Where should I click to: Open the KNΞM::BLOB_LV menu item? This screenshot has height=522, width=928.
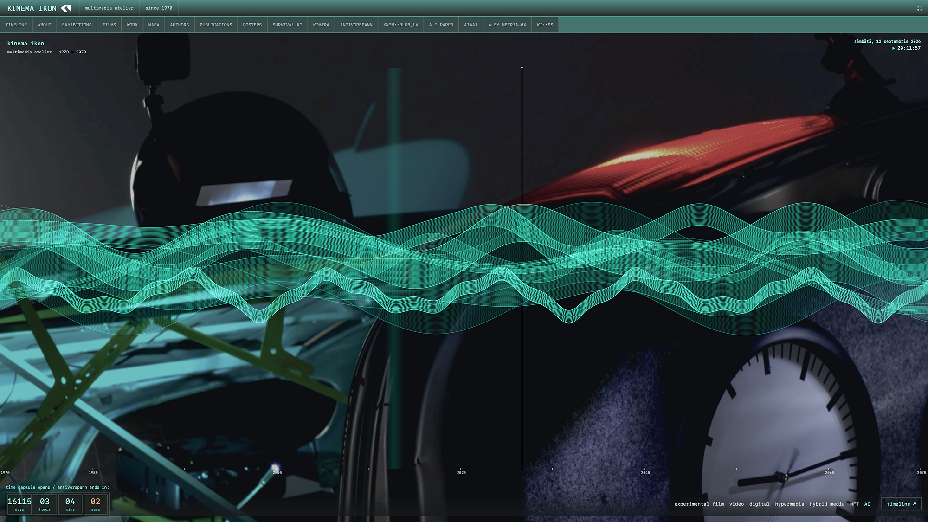401,25
